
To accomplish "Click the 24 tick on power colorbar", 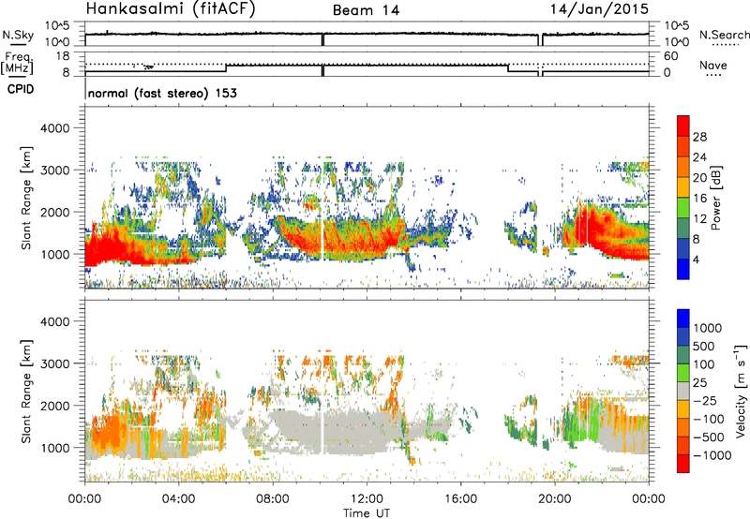I will [699, 157].
